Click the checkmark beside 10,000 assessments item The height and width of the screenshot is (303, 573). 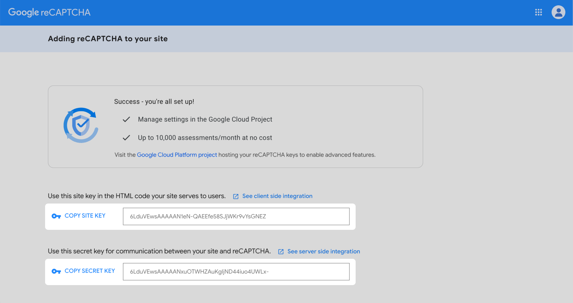pos(126,138)
